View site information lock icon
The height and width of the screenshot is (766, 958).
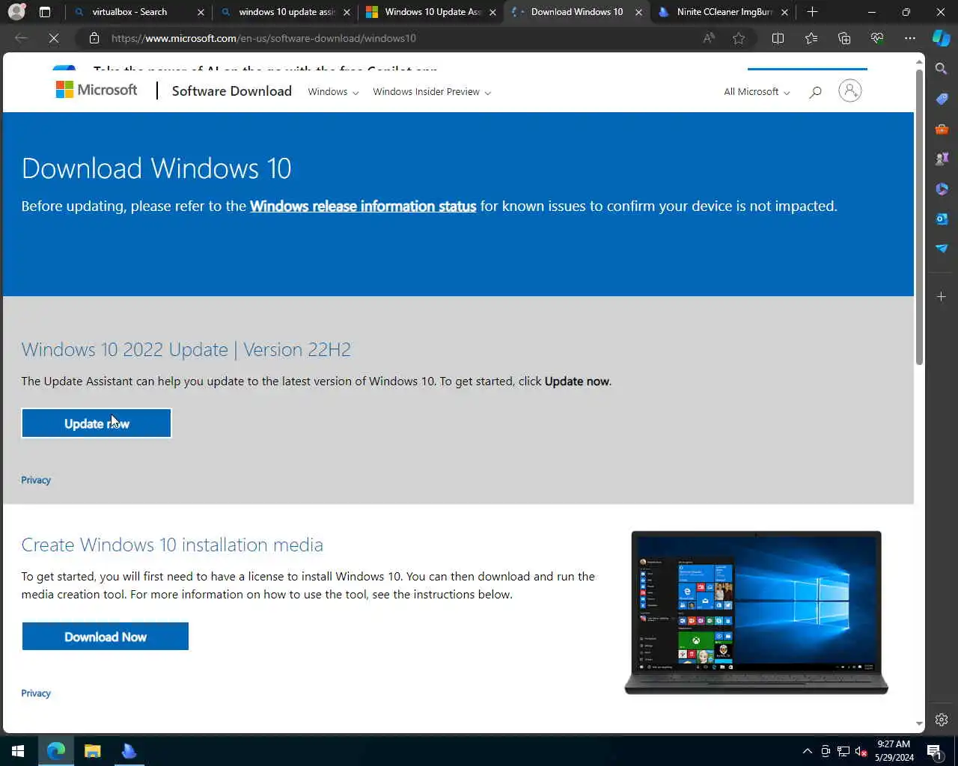[94, 38]
